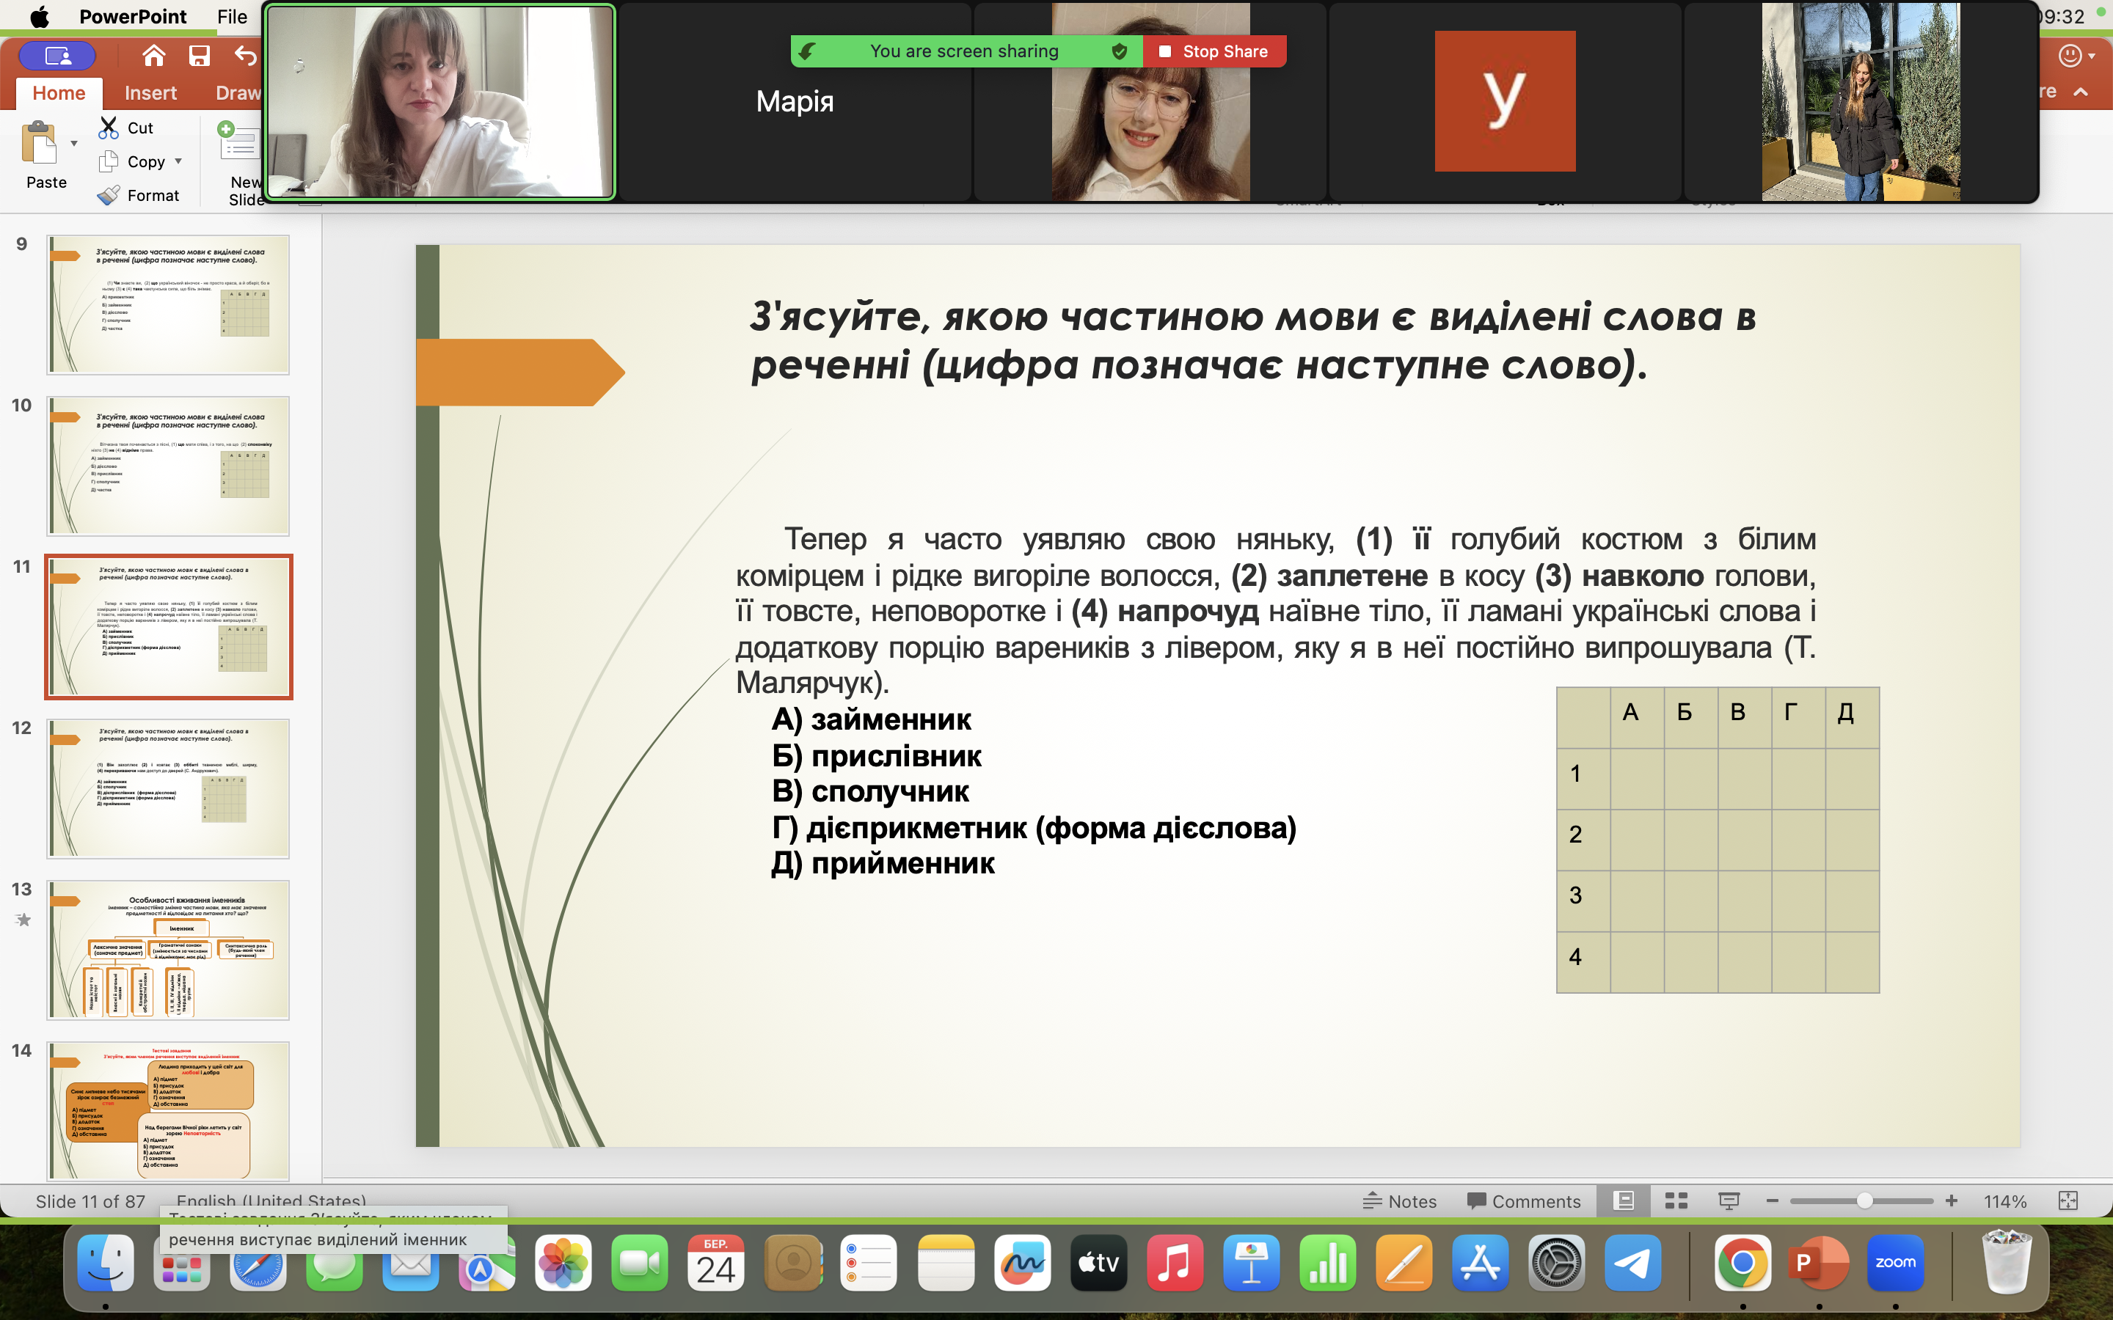Viewport: 2113px width, 1320px height.
Task: Click the Stop Share button
Action: 1214,51
